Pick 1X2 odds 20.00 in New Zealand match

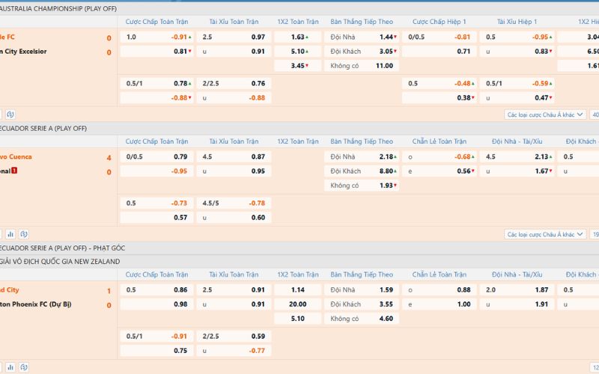(298, 304)
